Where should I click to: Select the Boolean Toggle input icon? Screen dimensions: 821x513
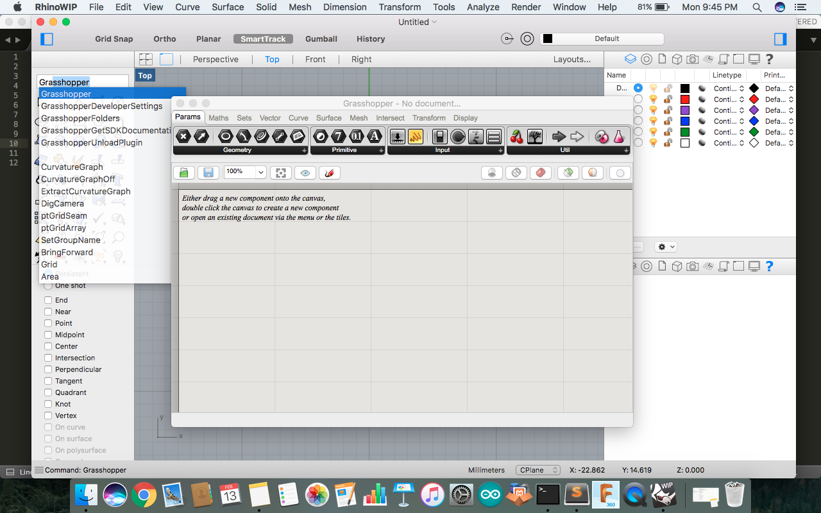pos(439,136)
